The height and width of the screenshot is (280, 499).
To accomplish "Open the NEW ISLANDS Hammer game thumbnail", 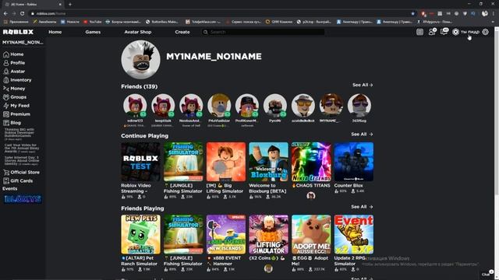I will pyautogui.click(x=226, y=234).
